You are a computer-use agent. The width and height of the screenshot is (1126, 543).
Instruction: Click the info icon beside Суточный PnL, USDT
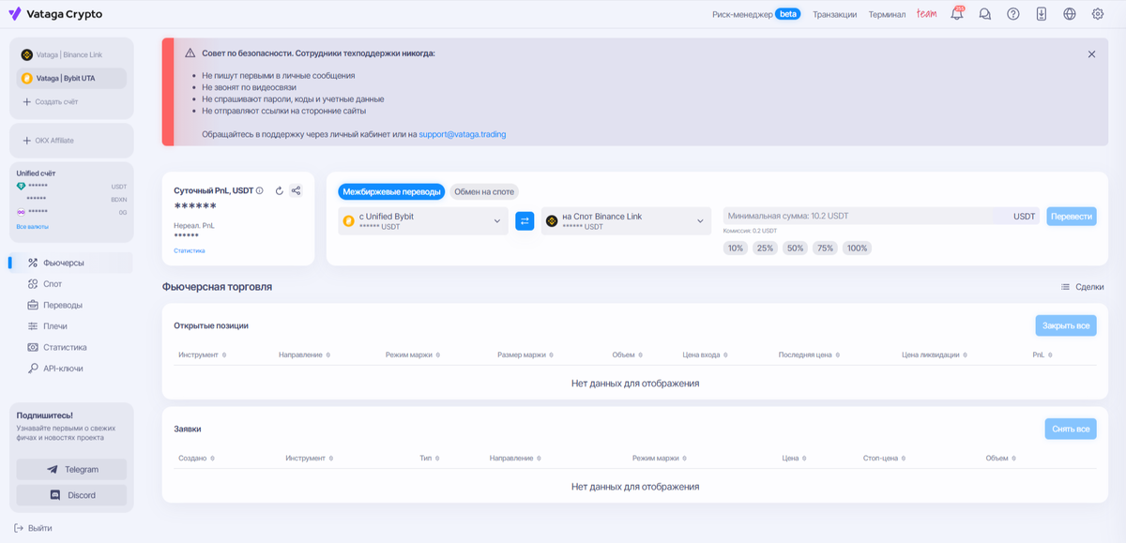pyautogui.click(x=260, y=190)
